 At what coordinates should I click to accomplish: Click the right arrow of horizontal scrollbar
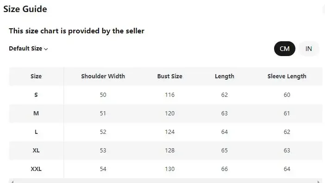[319, 182]
